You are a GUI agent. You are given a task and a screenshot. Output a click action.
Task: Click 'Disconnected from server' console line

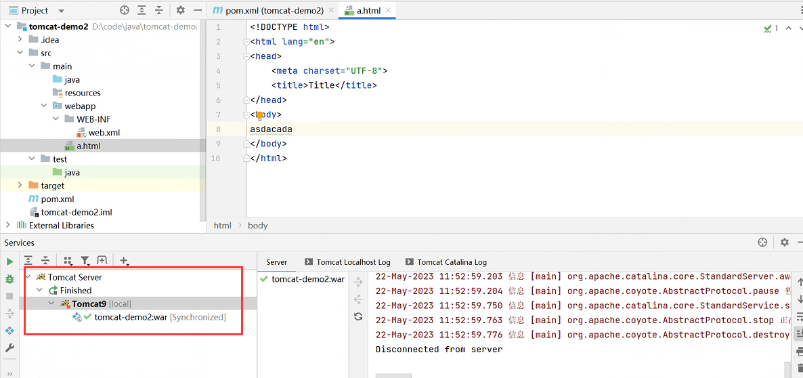(439, 350)
